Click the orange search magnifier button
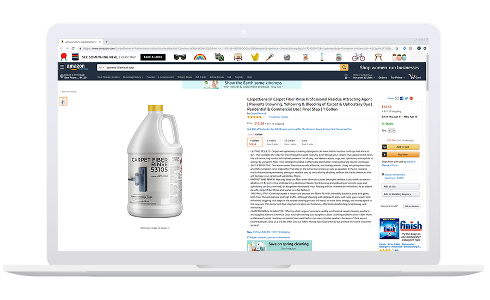Image resolution: width=490 pixels, height=300 pixels. coord(344,67)
